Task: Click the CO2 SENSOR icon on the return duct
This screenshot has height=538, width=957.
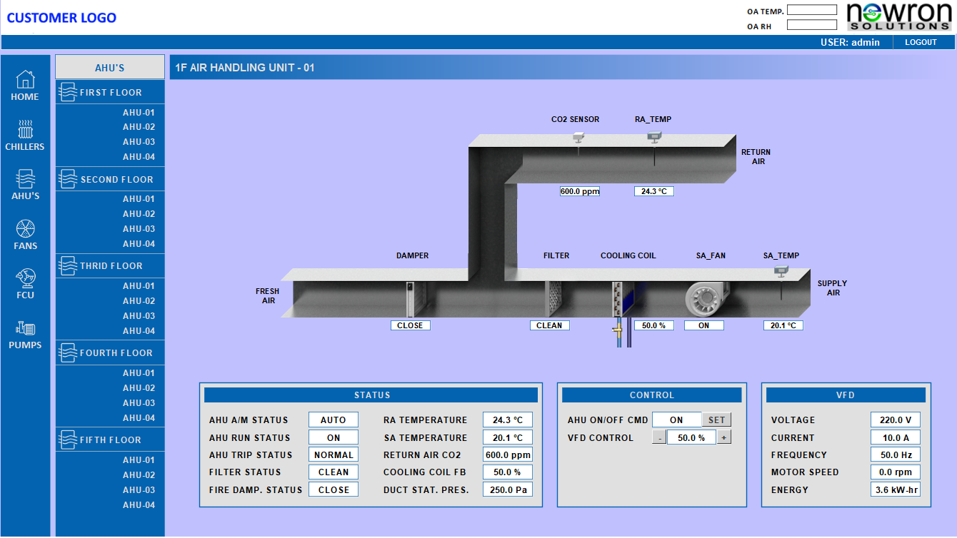Action: click(577, 136)
